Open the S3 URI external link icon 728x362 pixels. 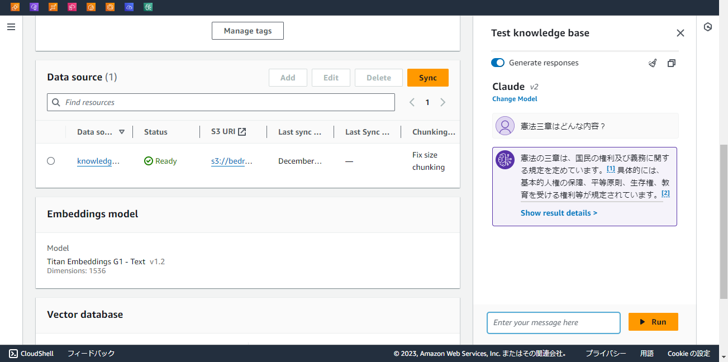pos(241,131)
